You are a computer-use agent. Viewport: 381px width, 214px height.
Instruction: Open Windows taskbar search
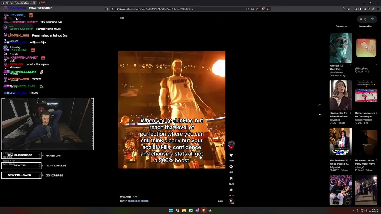[177, 210]
